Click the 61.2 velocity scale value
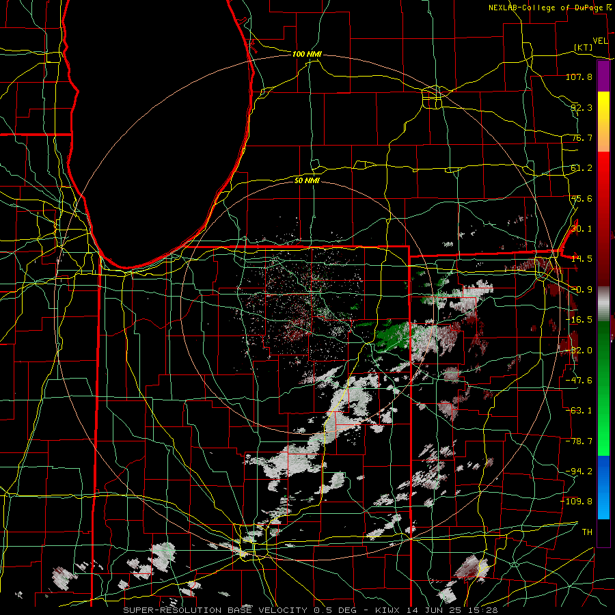The image size is (615, 615). click(x=582, y=168)
